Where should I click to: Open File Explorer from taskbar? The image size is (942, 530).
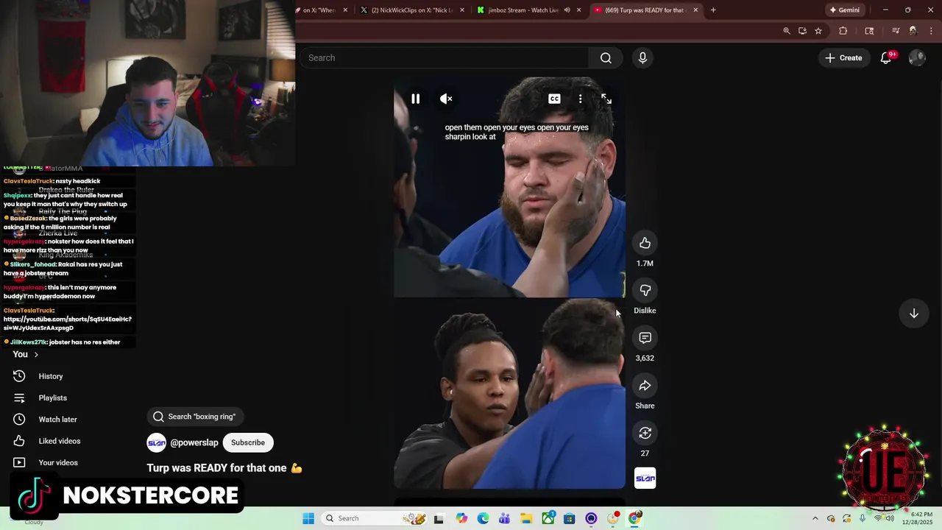click(526, 518)
